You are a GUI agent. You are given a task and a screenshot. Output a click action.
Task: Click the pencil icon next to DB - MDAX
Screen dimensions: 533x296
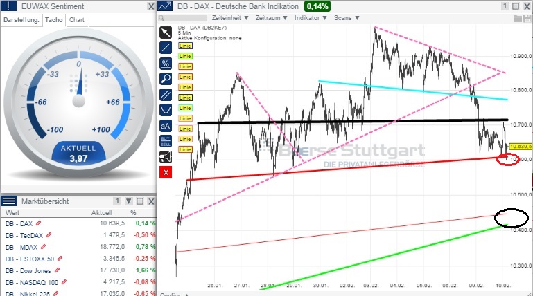point(43,246)
